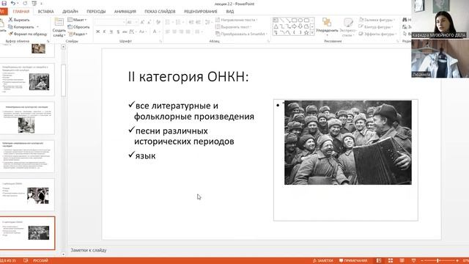469x264 pixels.
Task: Switch to the ДИЗАЙН tab
Action: coord(70,12)
